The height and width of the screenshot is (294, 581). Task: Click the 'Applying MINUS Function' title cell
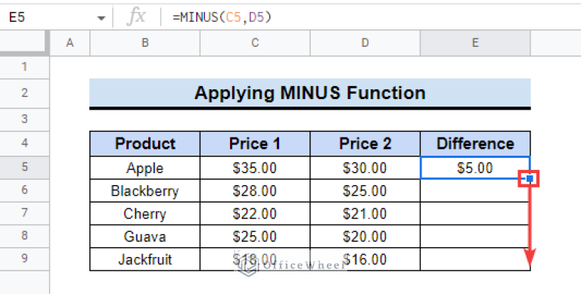[x=309, y=93]
